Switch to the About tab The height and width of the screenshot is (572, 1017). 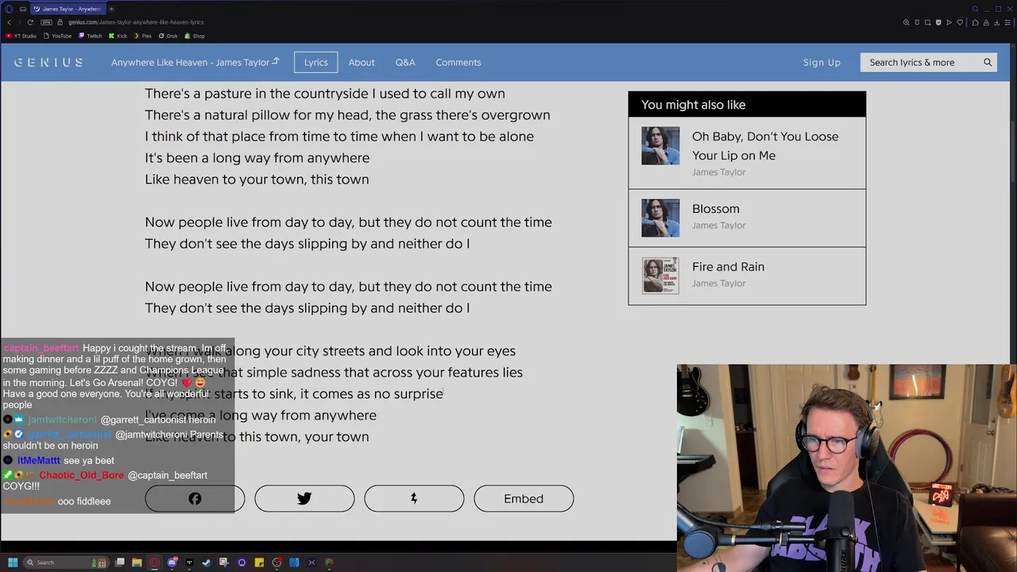point(362,62)
